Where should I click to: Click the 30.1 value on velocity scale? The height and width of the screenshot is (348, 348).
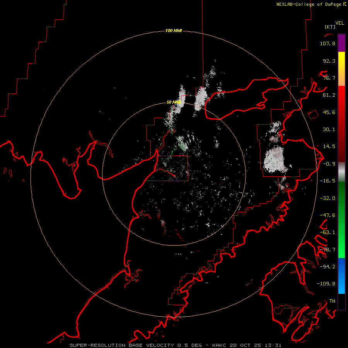point(329,130)
